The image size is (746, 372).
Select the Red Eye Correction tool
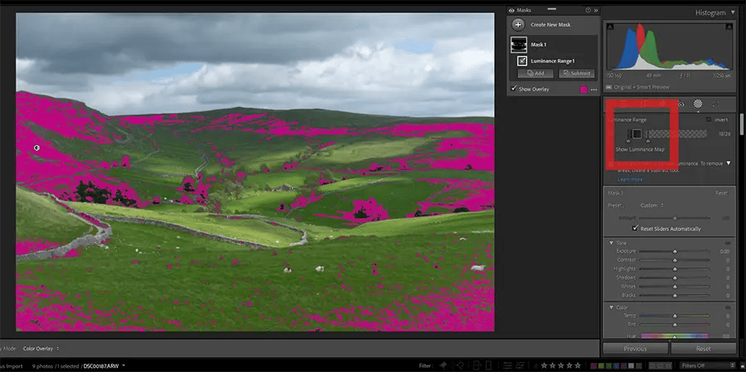coord(681,104)
